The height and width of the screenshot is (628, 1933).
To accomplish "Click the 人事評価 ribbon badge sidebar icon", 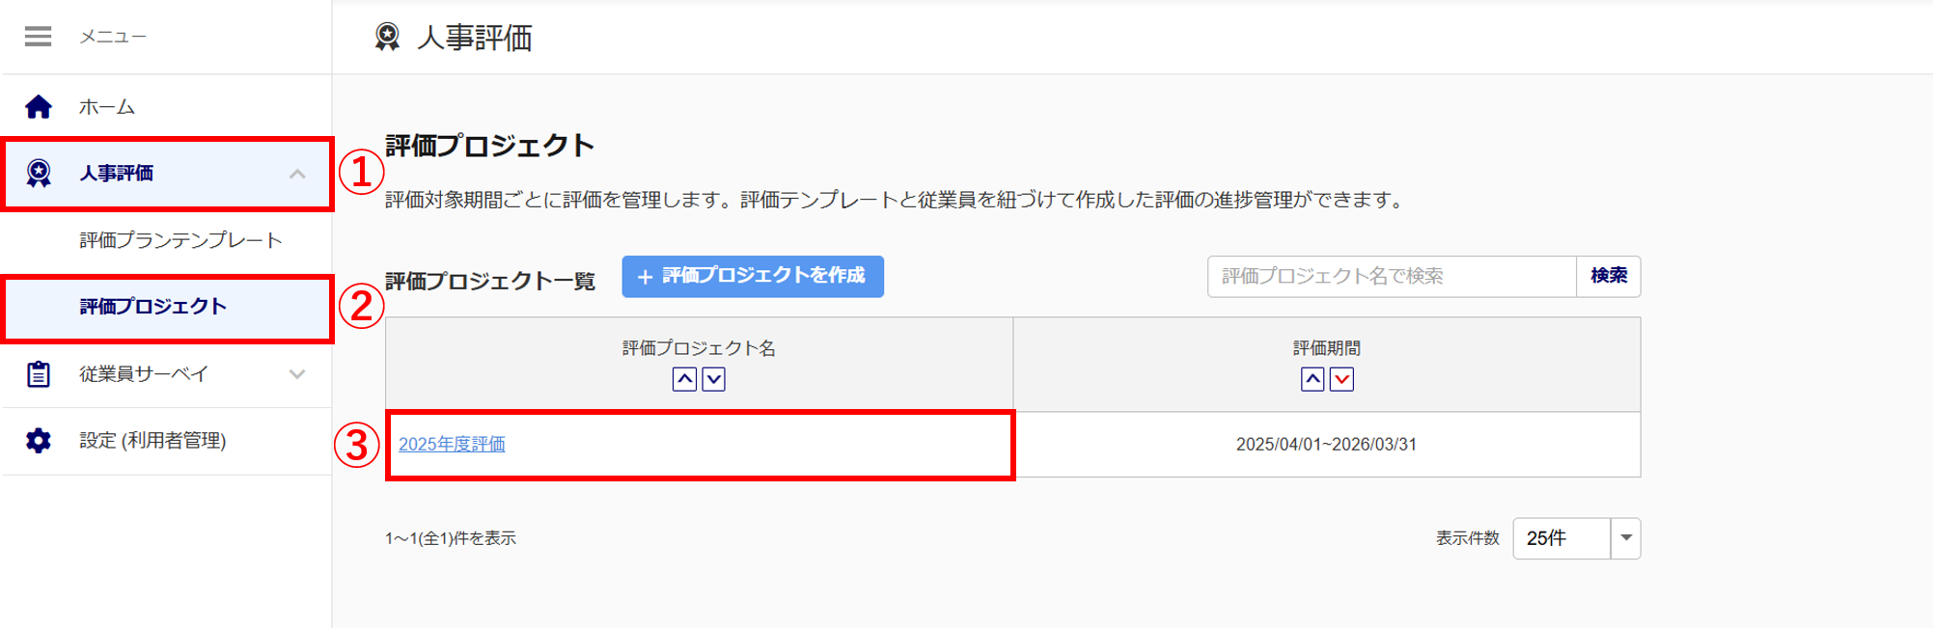I will point(39,173).
